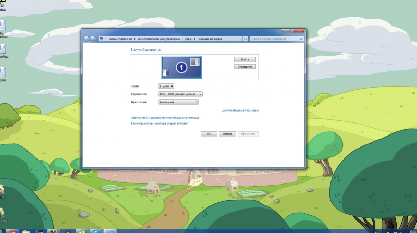Open the Ориентация orientation dropdown

178,102
